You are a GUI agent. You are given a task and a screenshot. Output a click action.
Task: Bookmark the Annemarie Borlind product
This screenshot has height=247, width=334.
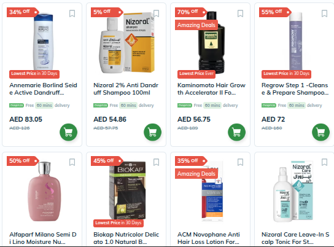(x=72, y=14)
